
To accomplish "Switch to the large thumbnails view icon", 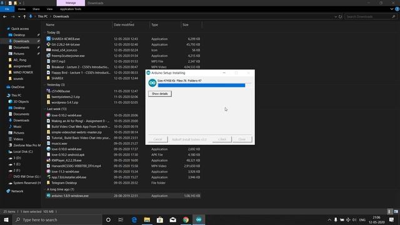I will point(396,211).
